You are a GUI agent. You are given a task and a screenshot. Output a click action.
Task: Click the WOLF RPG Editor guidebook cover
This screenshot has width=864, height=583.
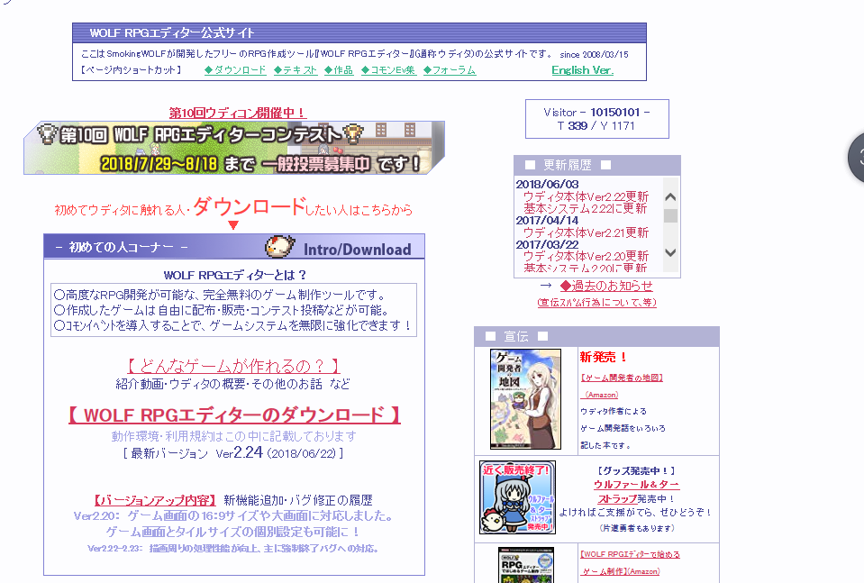tap(525, 565)
